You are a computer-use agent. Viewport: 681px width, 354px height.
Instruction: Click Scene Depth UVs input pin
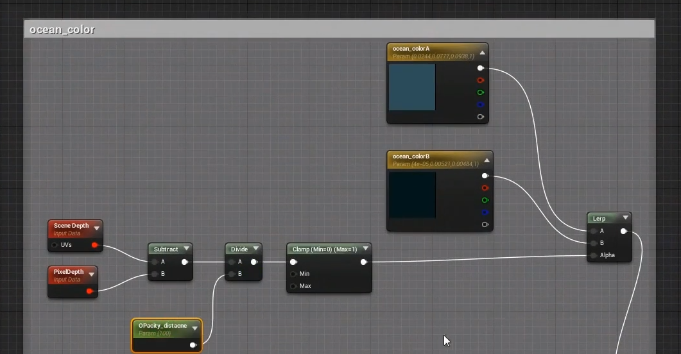coord(55,245)
